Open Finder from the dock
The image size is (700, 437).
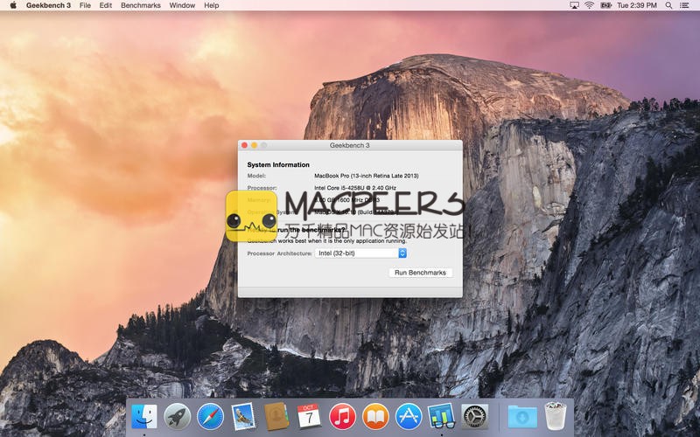click(144, 417)
